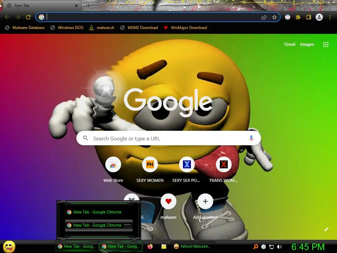
Task: Launch Firefox from the taskbar
Action: (150, 246)
